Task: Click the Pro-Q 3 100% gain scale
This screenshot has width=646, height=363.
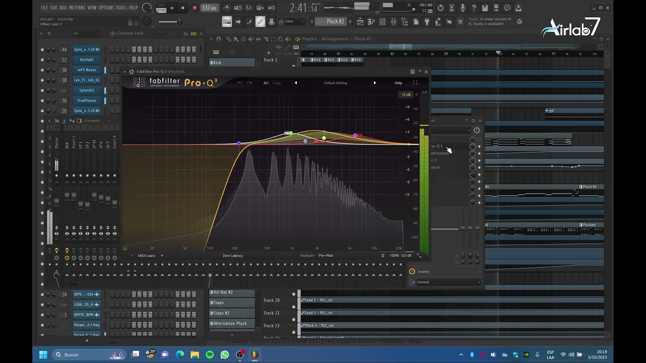Action: 394,256
